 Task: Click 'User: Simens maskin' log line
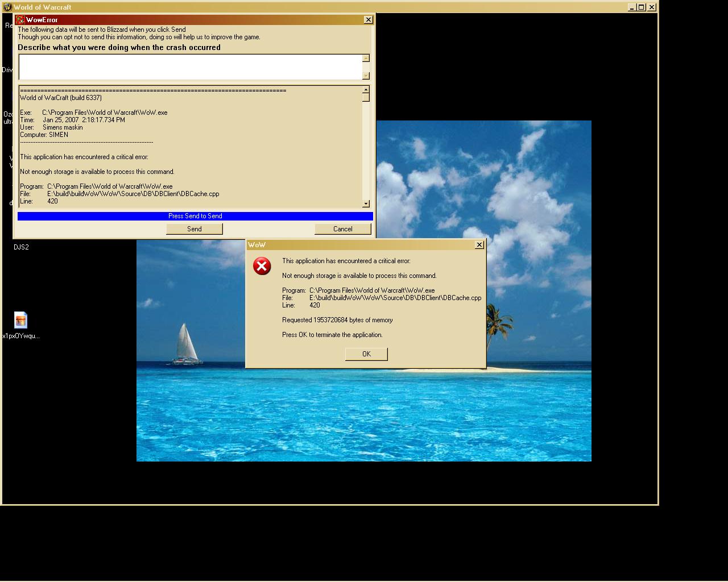(51, 127)
